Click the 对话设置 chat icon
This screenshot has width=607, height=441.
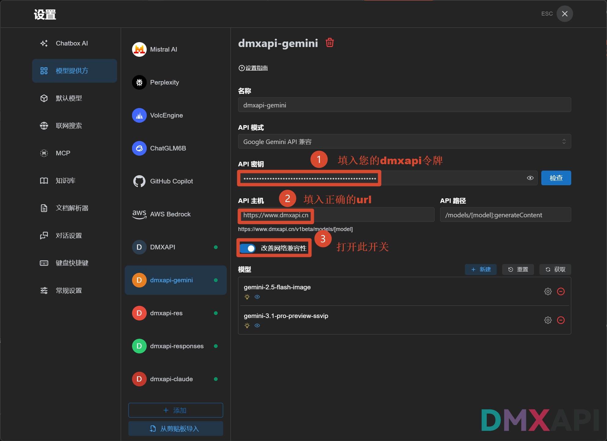point(44,236)
